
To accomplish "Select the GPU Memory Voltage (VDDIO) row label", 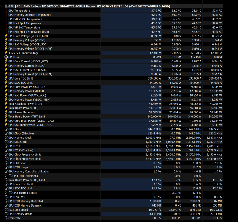I will 27,40.
